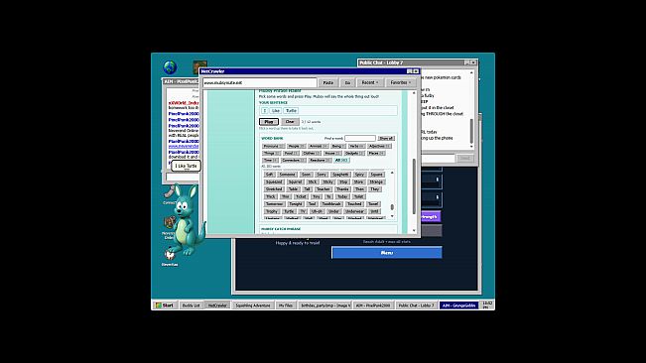Add the word 'Thanks' from word bank
The width and height of the screenshot is (646, 363).
pos(342,189)
